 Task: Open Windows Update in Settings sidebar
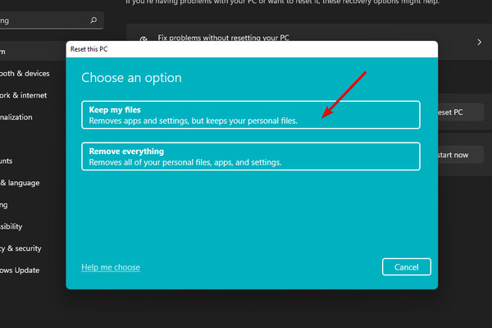click(20, 271)
